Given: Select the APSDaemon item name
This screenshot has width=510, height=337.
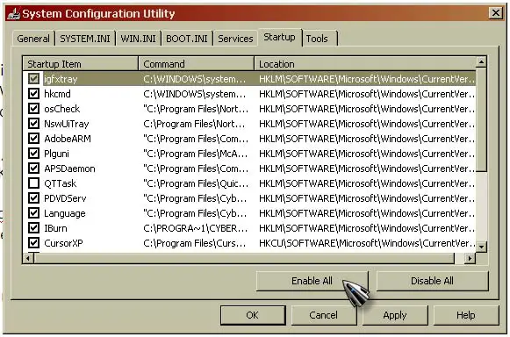Looking at the screenshot, I should 70,168.
